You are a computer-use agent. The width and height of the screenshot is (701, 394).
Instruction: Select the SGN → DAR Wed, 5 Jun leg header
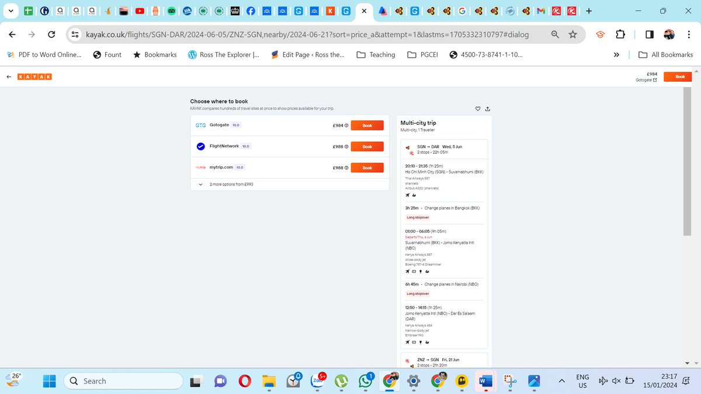click(x=443, y=149)
